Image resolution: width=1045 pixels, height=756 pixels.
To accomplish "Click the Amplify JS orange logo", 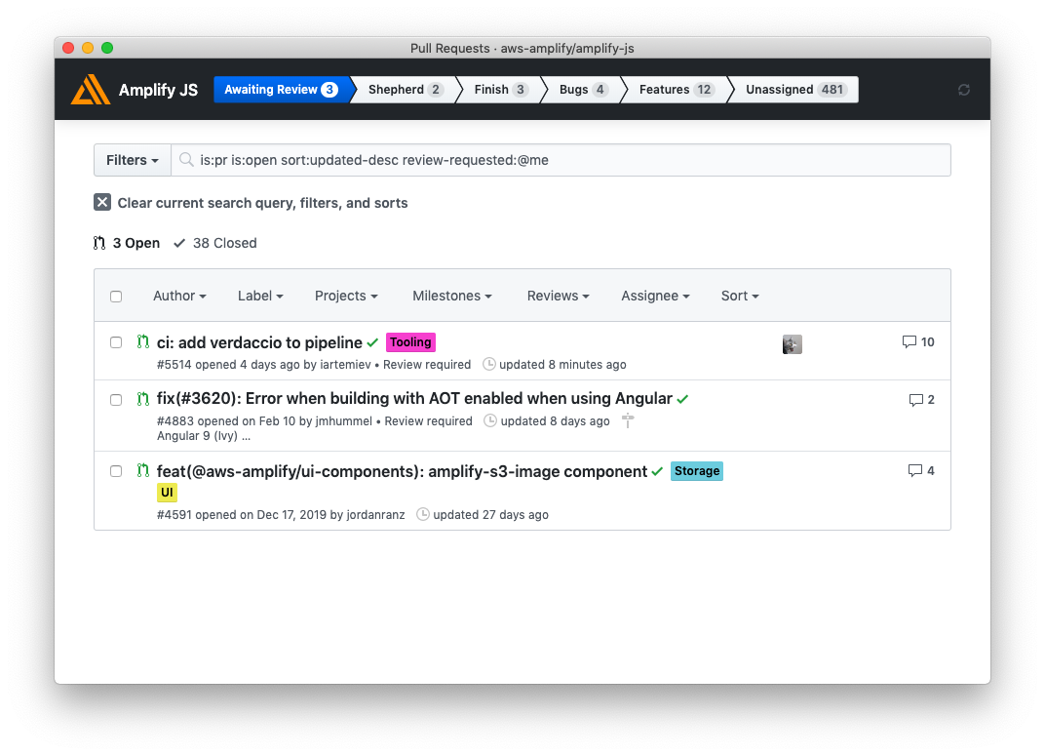I will pos(91,90).
